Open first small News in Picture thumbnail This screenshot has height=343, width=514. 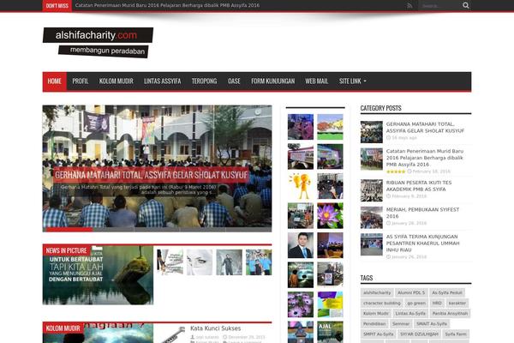tap(170, 262)
